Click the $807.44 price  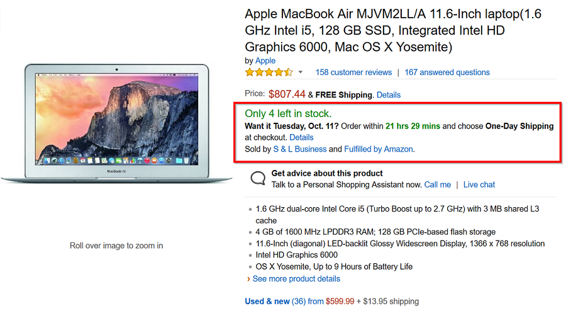tap(287, 94)
